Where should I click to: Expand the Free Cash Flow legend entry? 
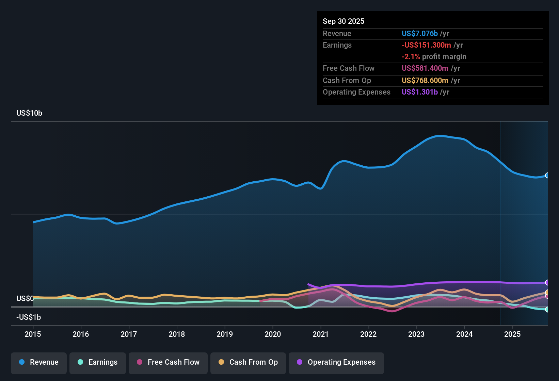click(168, 362)
